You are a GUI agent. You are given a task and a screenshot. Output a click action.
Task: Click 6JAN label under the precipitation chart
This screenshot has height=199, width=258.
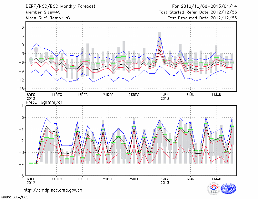pyautogui.click(x=191, y=179)
